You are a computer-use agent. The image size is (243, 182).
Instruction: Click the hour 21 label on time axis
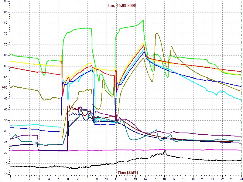tap(212, 179)
